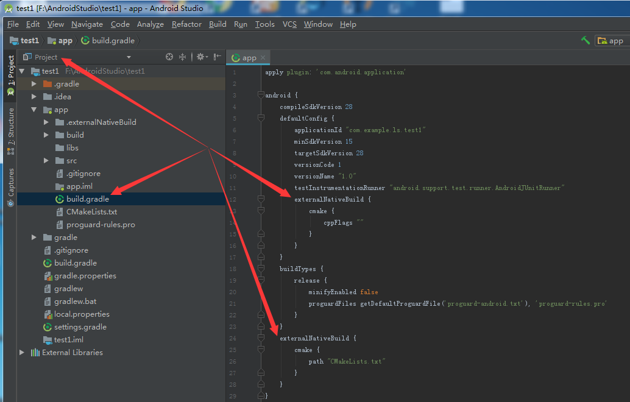The image size is (630, 402).
Task: Select .gitignore under the app folder
Action: pos(83,174)
